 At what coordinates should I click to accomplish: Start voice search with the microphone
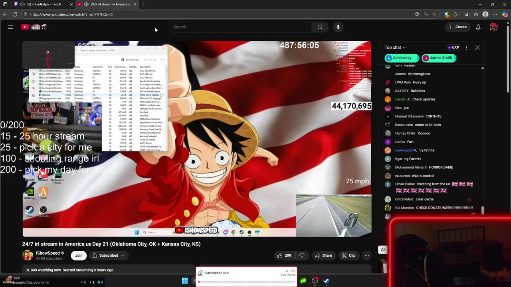[x=338, y=27]
